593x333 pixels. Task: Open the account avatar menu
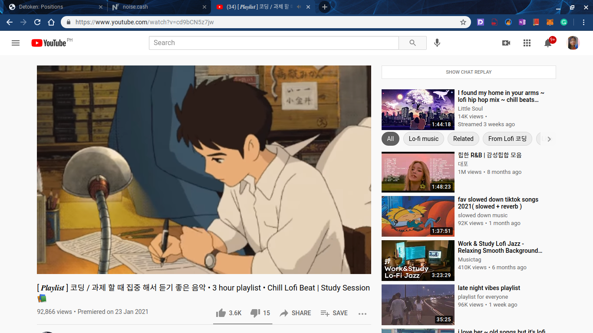click(x=573, y=43)
